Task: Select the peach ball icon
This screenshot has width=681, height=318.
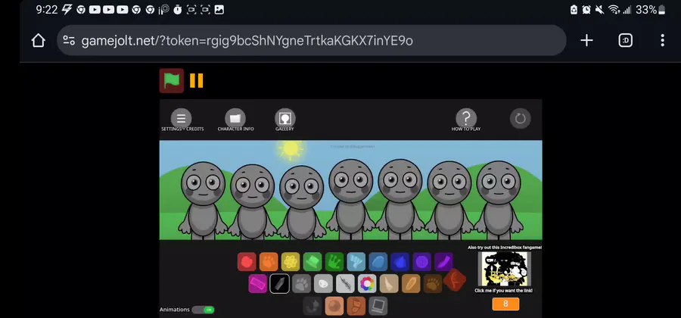Action: point(334,306)
